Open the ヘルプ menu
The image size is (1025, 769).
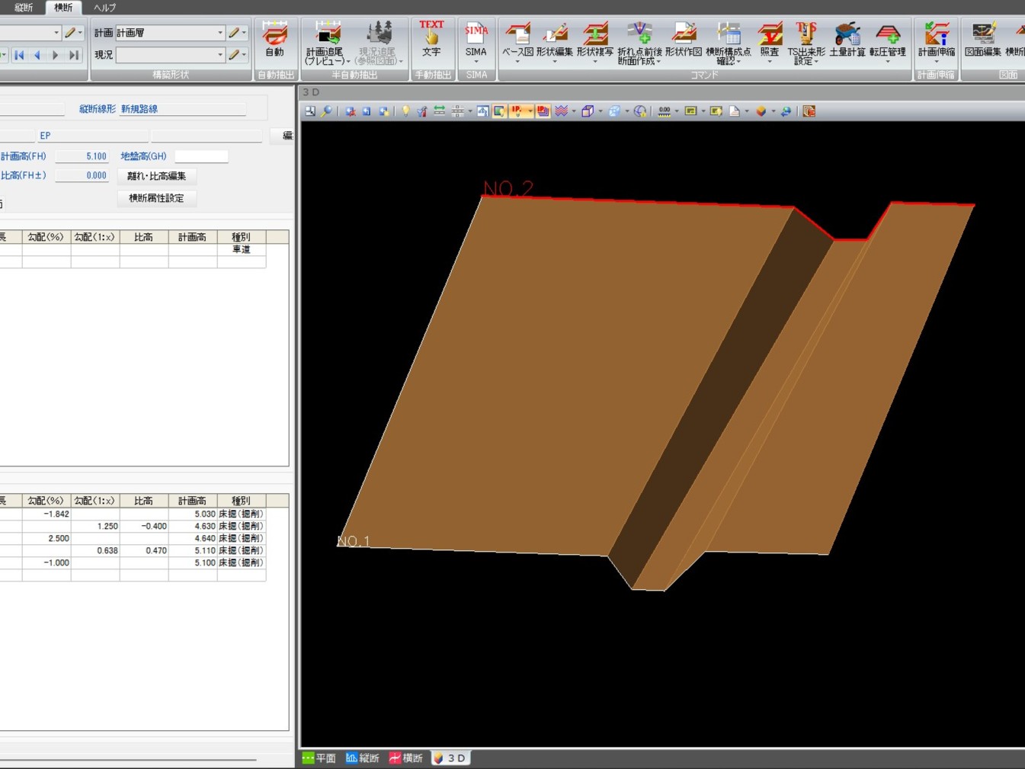[x=104, y=8]
